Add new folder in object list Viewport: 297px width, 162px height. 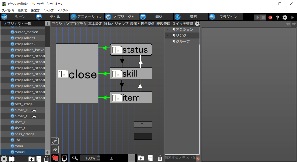click(x=31, y=159)
